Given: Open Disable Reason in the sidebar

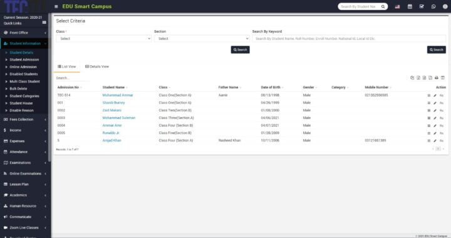Looking at the screenshot, I should point(21,110).
